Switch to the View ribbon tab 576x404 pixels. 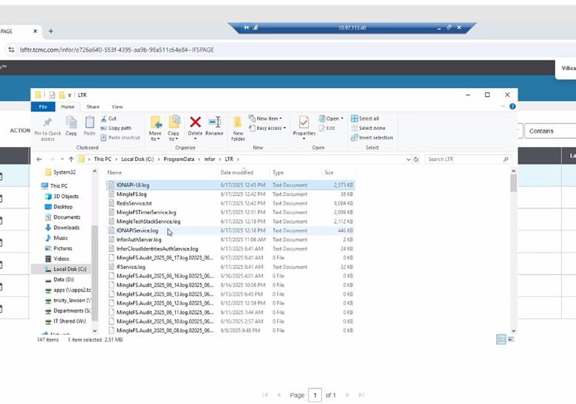(117, 107)
